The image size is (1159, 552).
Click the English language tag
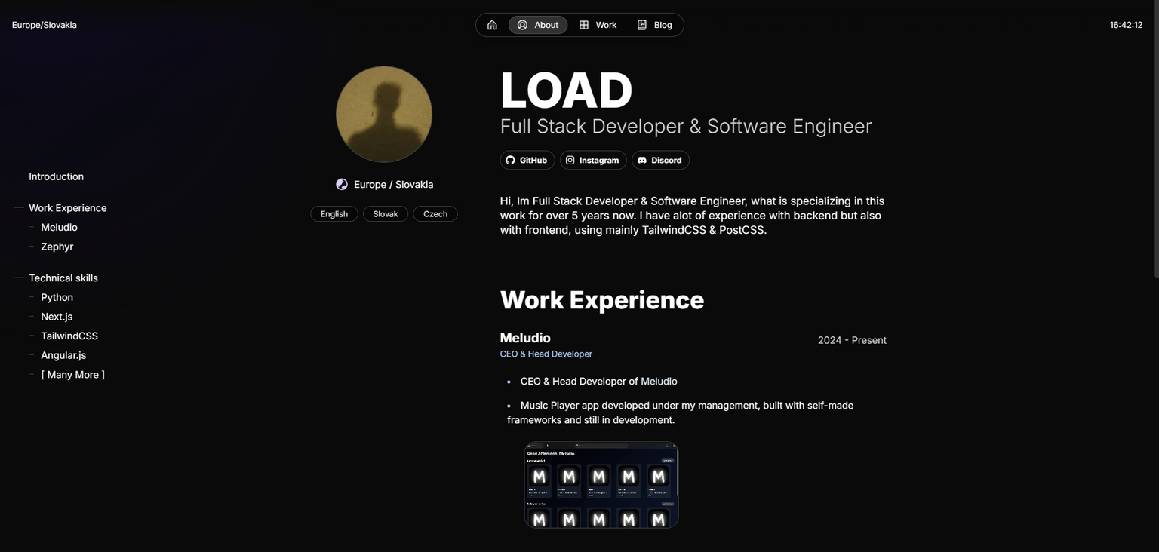pyautogui.click(x=334, y=214)
